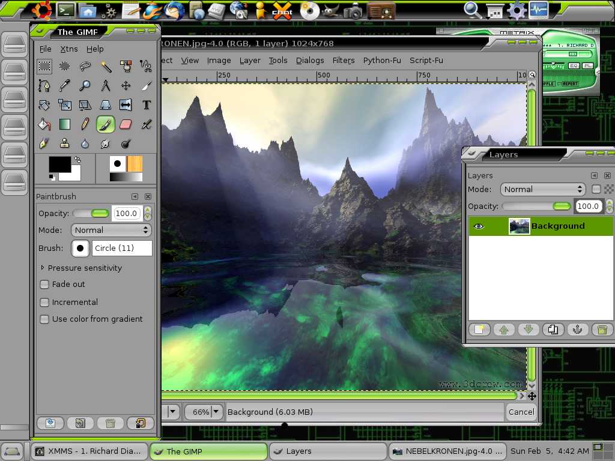Create a new layer button
The width and height of the screenshot is (615, 461).
[479, 330]
